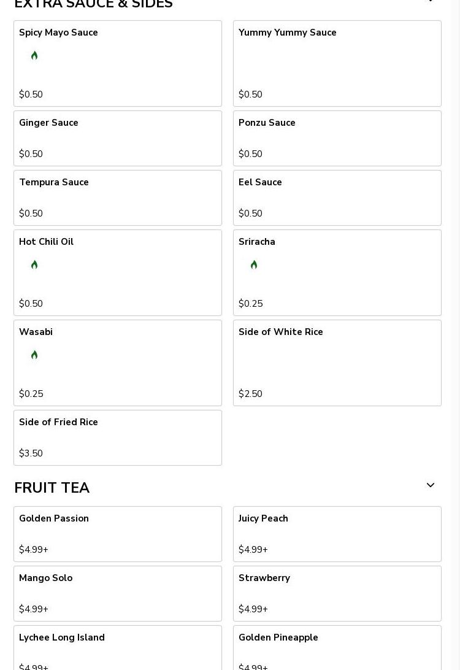Pick Lychee Long Island tea
The image size is (460, 670).
point(117,648)
